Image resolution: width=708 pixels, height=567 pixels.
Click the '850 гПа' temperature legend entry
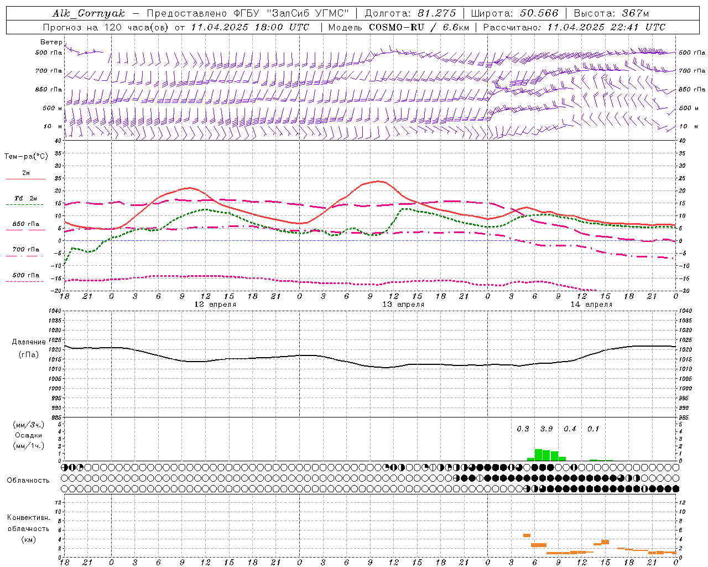coord(26,224)
